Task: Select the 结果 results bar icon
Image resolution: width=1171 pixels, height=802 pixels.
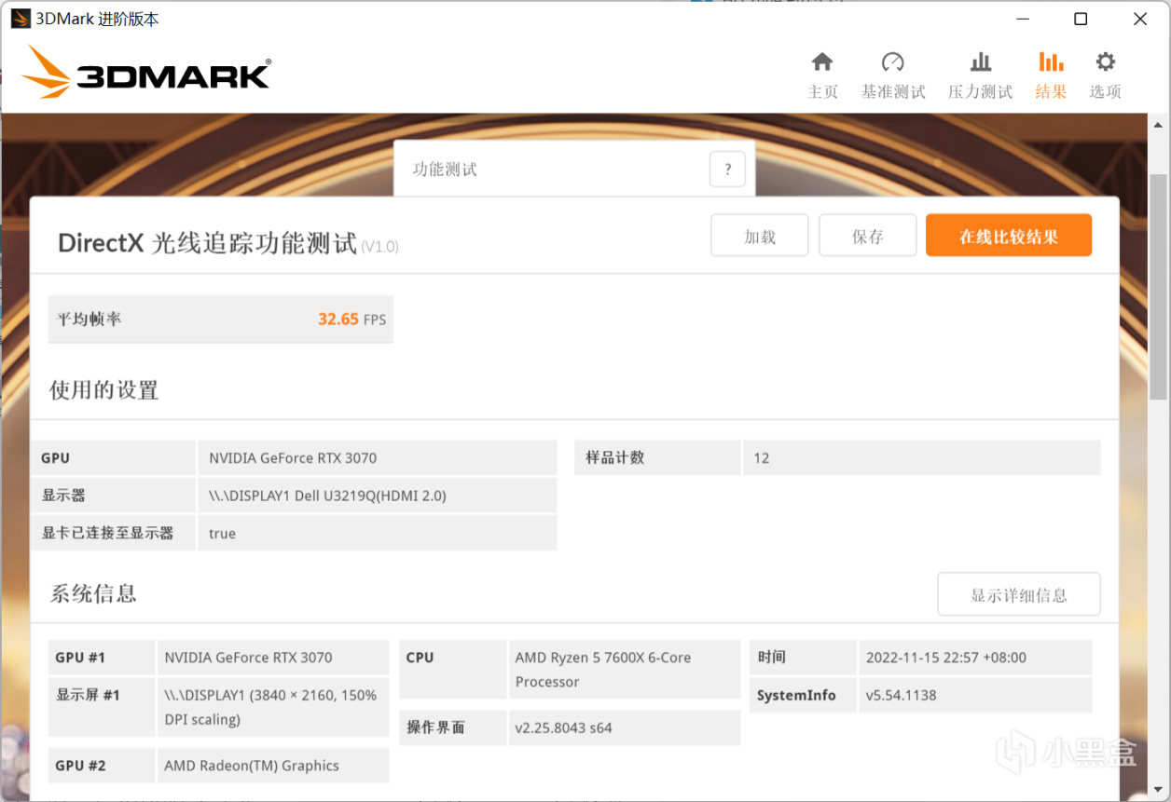Action: pyautogui.click(x=1051, y=62)
